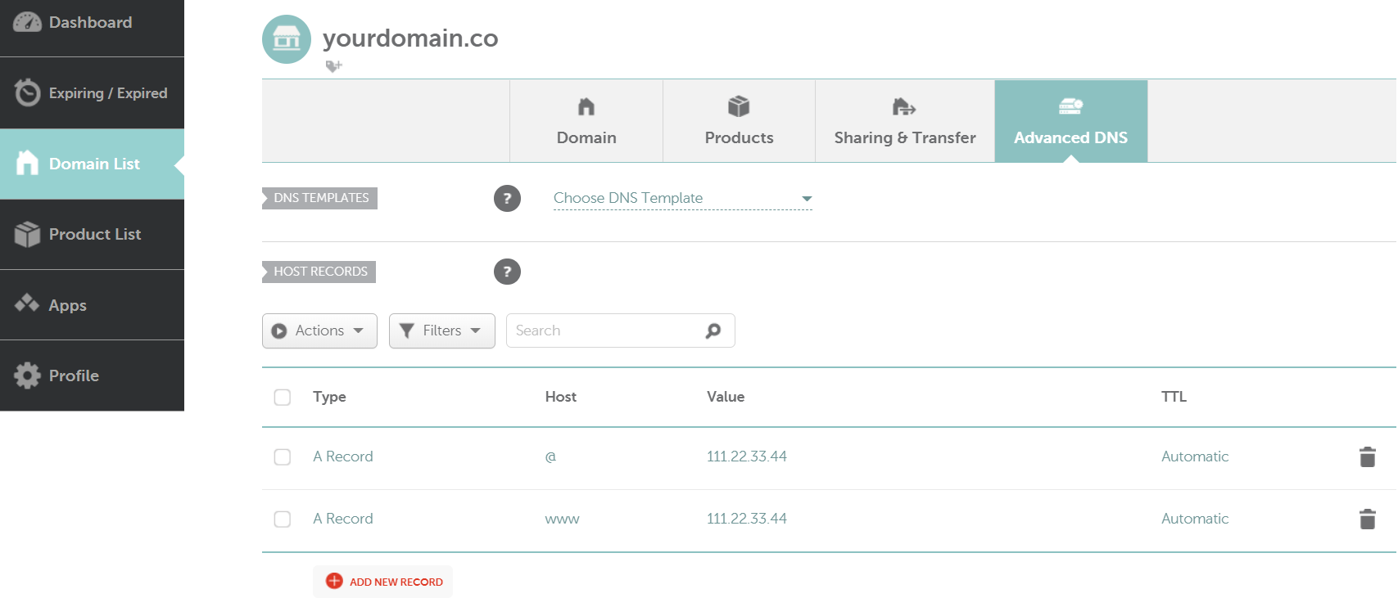The image size is (1398, 607).
Task: Check the @ A Record row checkbox
Action: tap(283, 456)
